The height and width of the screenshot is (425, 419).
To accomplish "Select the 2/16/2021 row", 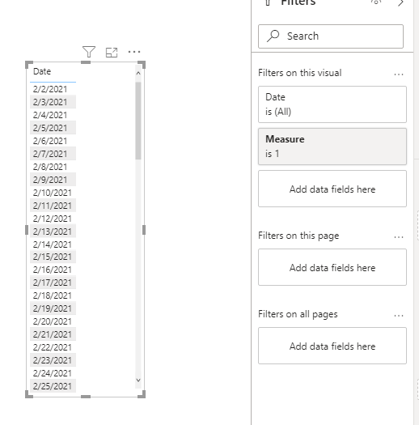I will [53, 270].
